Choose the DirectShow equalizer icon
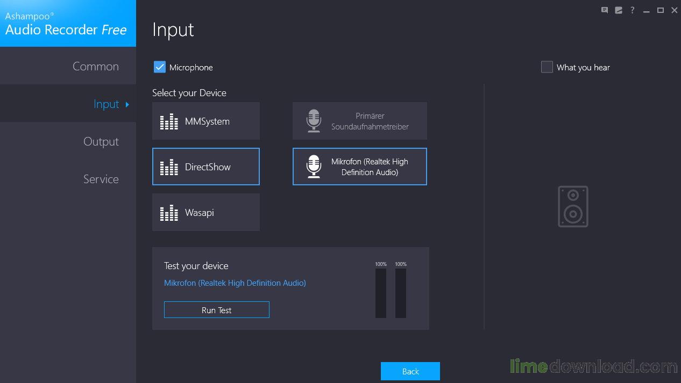 click(x=168, y=167)
